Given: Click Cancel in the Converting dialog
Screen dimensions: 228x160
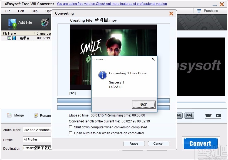Looking at the screenshot, I should pyautogui.click(x=159, y=144).
